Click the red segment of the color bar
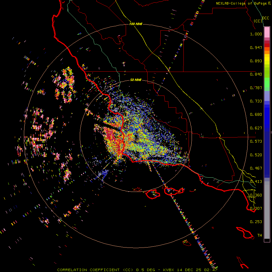272x272 pixels. coord(267,45)
